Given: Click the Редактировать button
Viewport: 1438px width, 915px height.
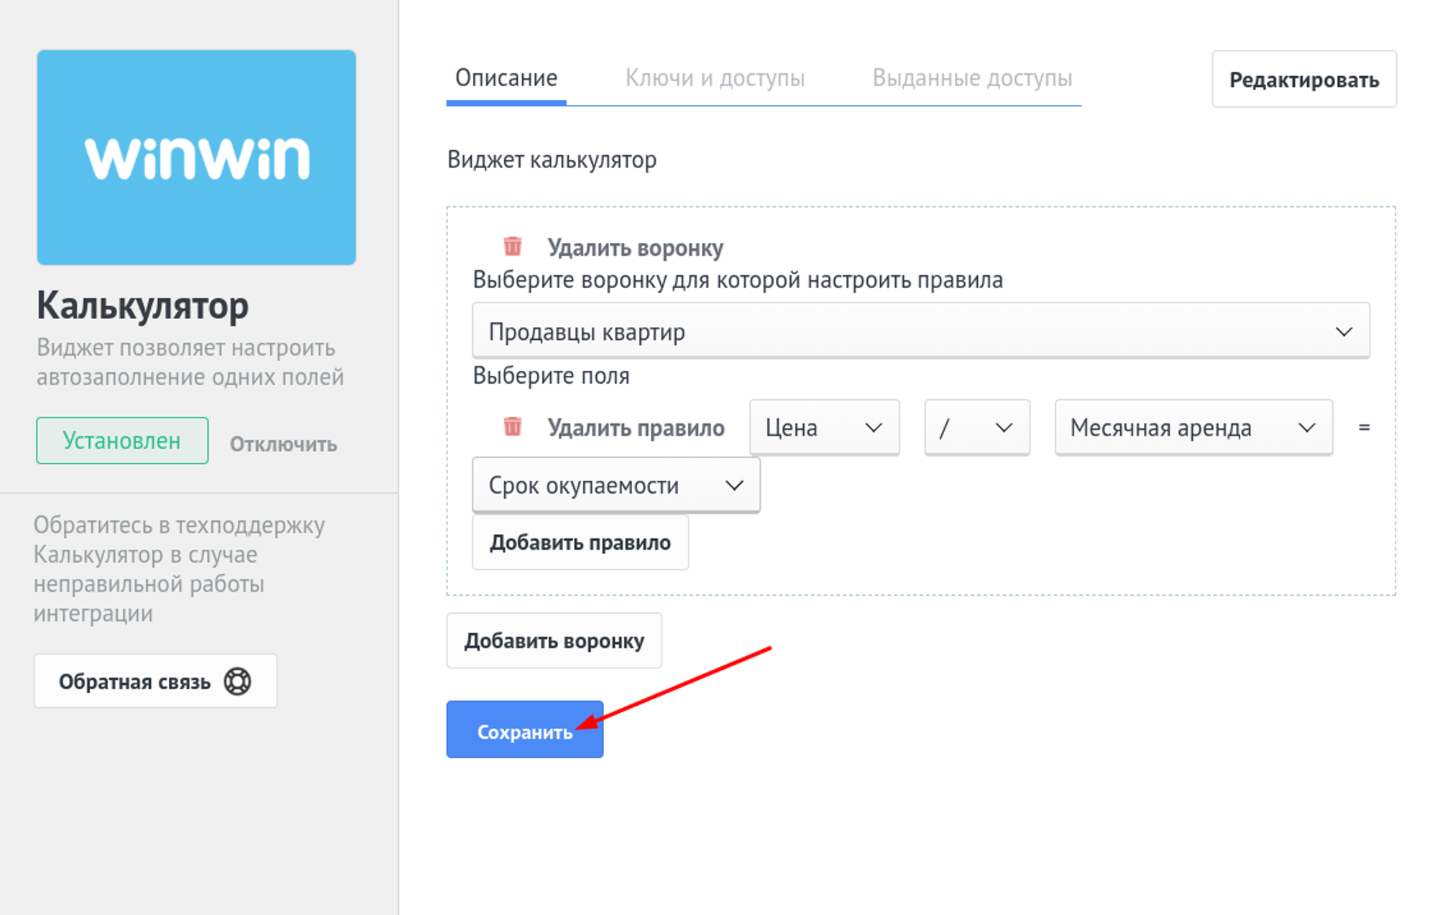Looking at the screenshot, I should (1304, 79).
